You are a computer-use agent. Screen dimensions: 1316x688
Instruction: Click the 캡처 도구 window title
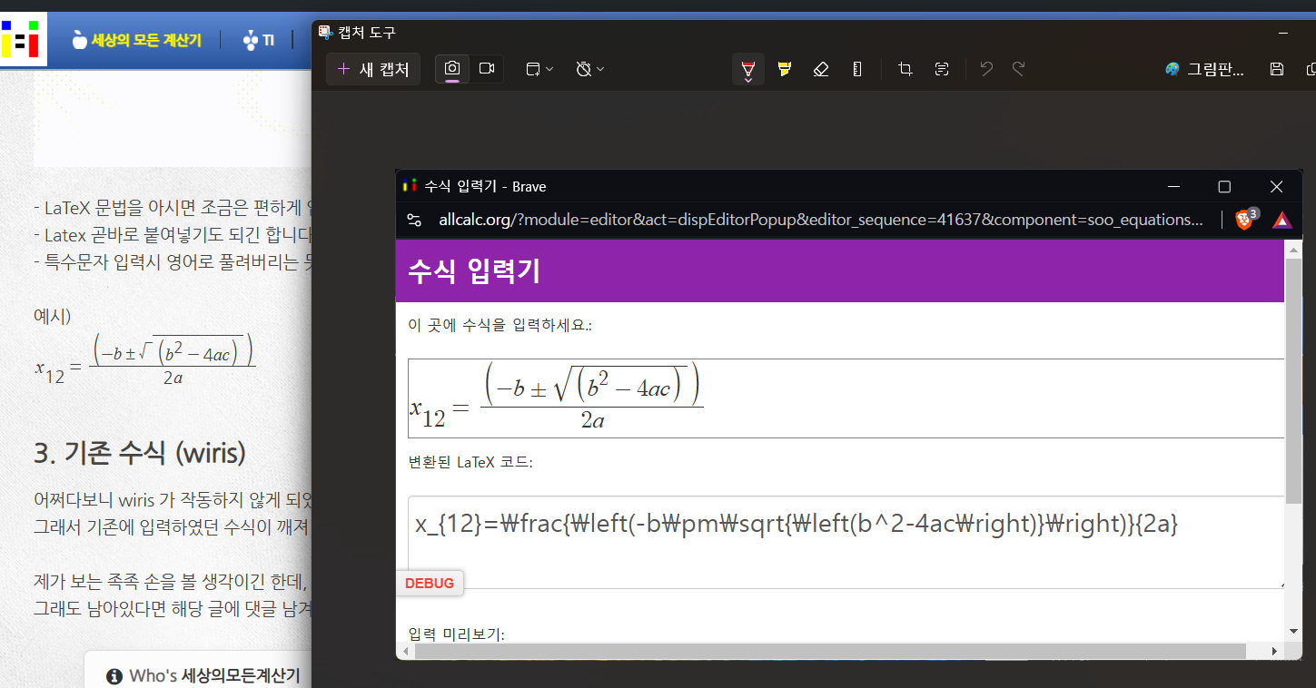click(367, 33)
